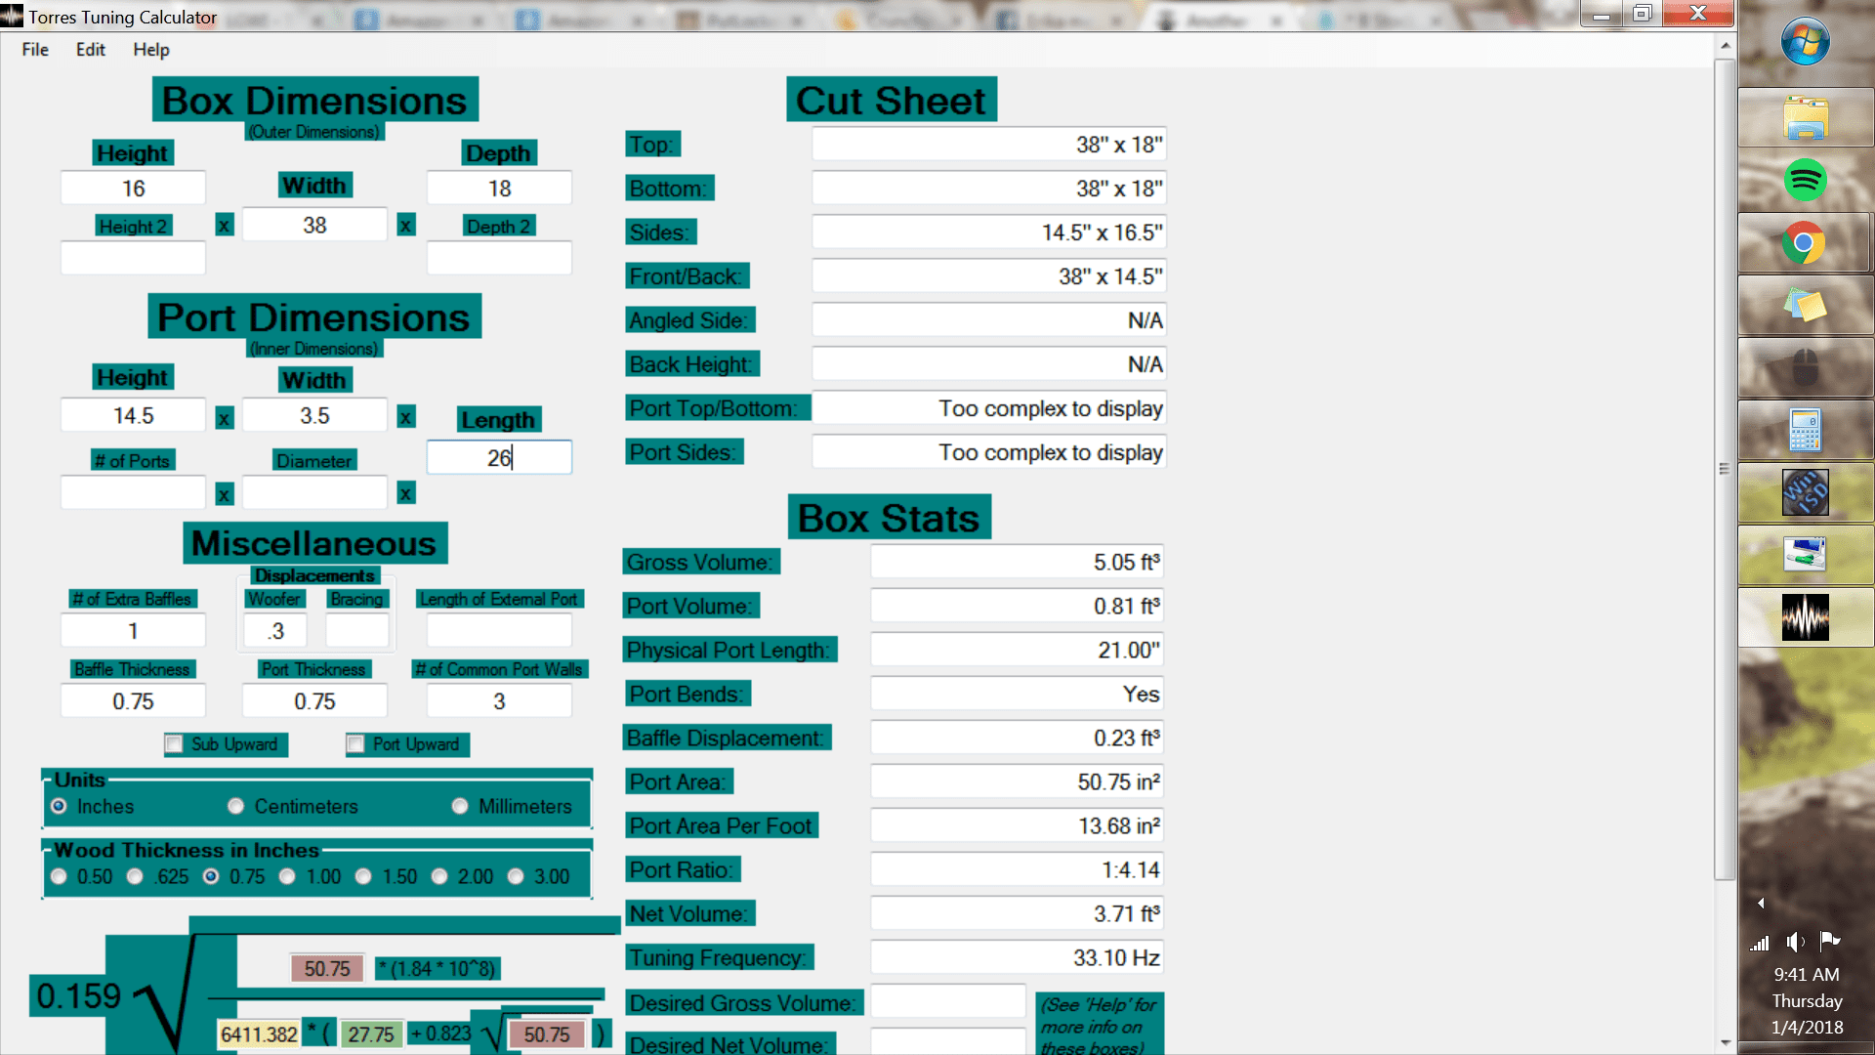Open the remote desktop taskbar icon
Screen dimensions: 1875x1055
pyautogui.click(x=1805, y=555)
